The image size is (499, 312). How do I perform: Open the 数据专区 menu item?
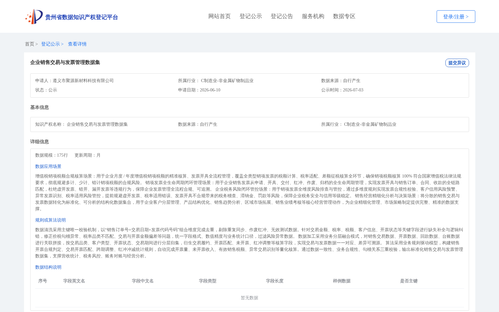(344, 16)
